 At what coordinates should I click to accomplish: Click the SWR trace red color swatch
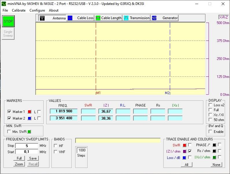pos(184,145)
